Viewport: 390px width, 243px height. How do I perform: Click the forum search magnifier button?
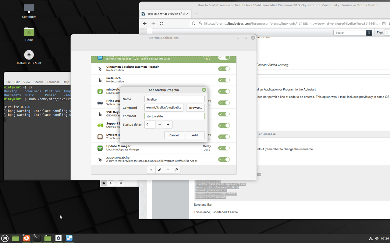tap(369, 33)
